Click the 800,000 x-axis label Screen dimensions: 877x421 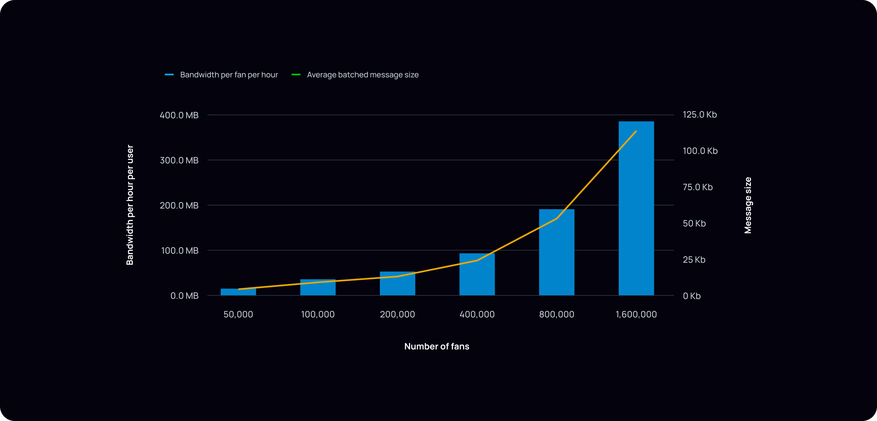(x=557, y=314)
